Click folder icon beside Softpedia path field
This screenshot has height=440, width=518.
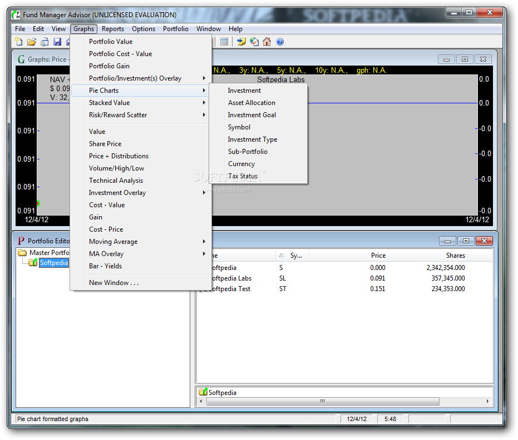(x=203, y=392)
